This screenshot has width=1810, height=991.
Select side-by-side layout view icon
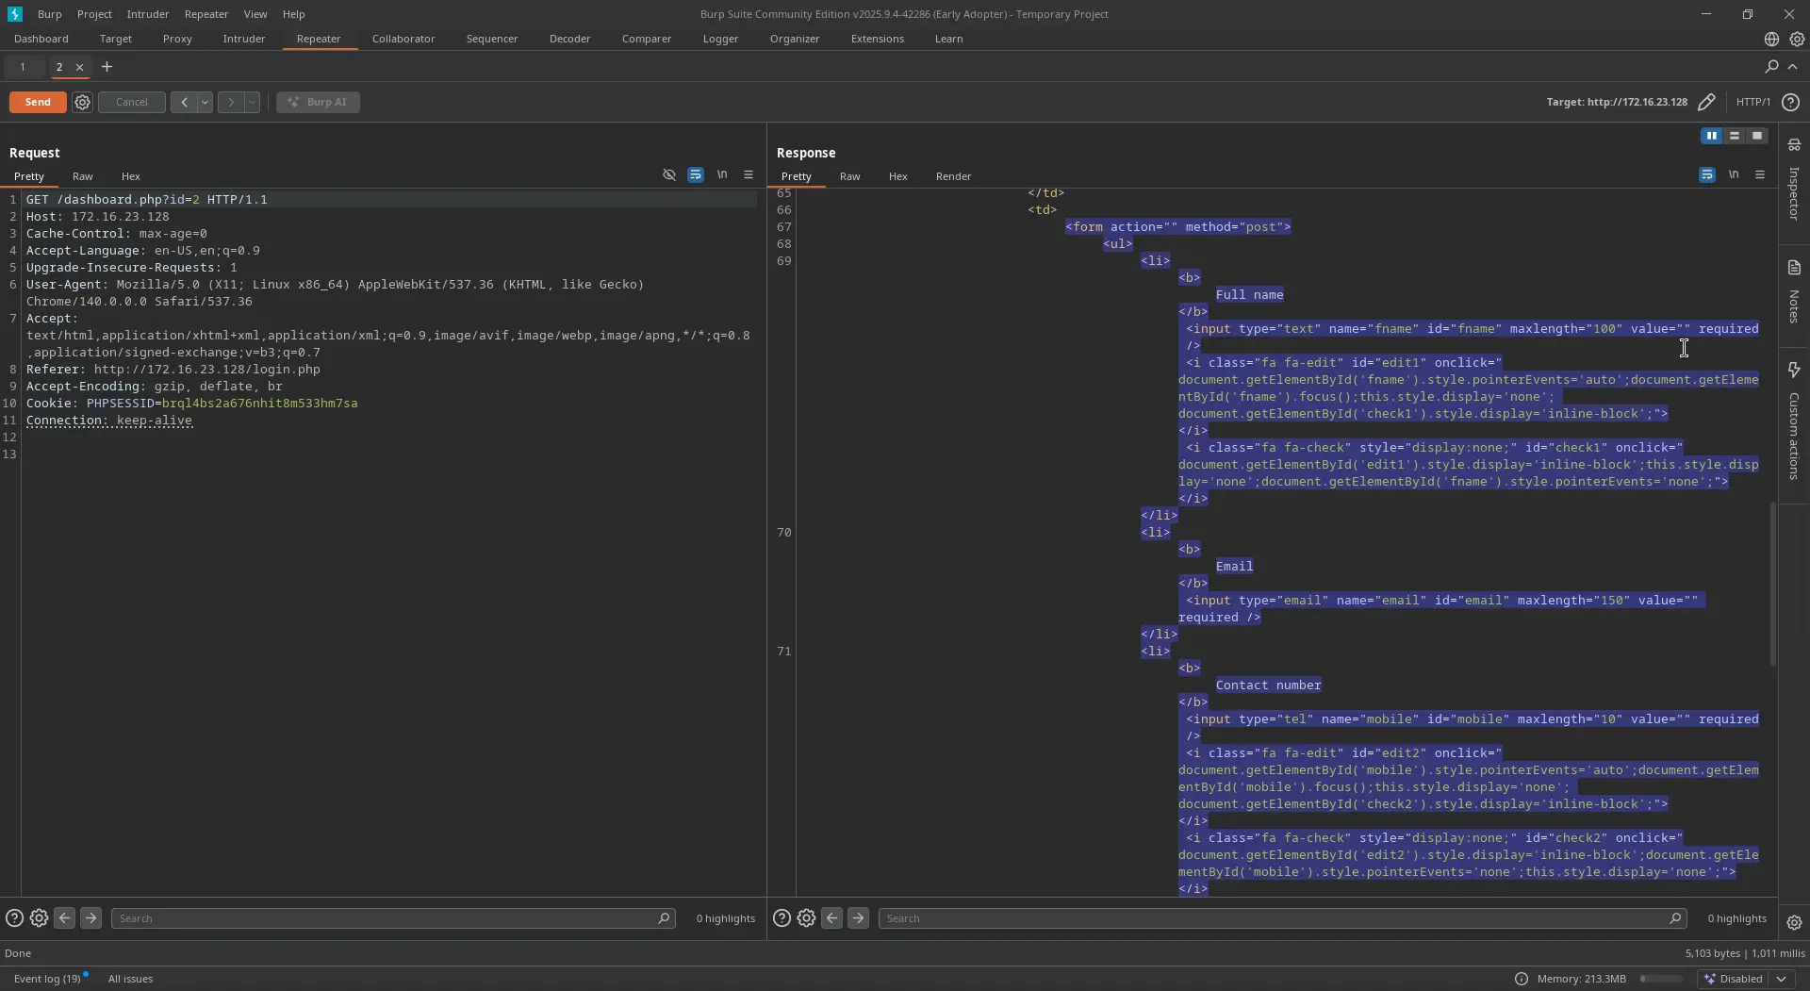[1712, 136]
